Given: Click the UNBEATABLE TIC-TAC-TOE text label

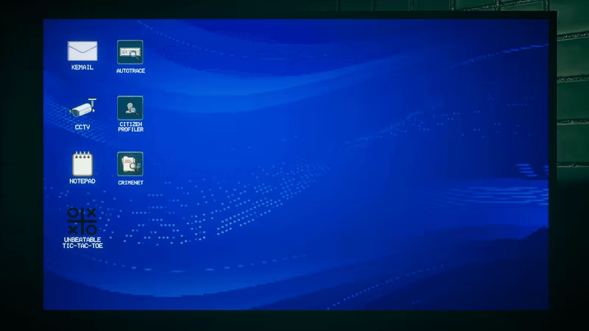Looking at the screenshot, I should tap(82, 243).
